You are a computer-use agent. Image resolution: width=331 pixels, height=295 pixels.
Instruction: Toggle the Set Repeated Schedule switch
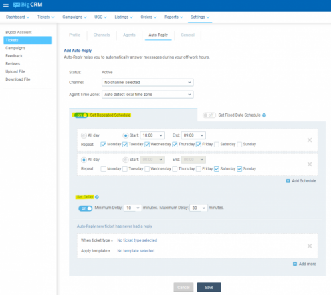[81, 115]
